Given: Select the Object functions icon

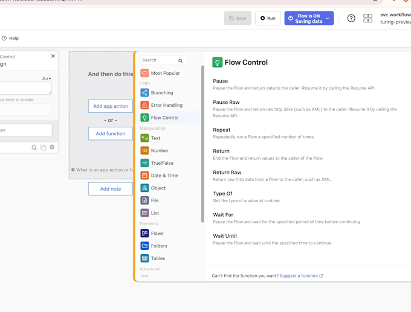Looking at the screenshot, I should pos(144,188).
